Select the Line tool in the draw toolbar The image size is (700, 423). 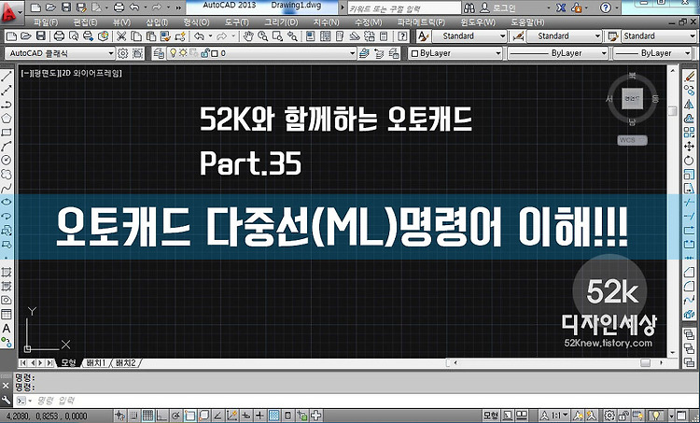[7, 77]
